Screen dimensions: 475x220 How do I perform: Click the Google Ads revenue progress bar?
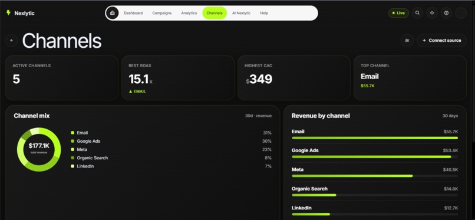point(375,157)
